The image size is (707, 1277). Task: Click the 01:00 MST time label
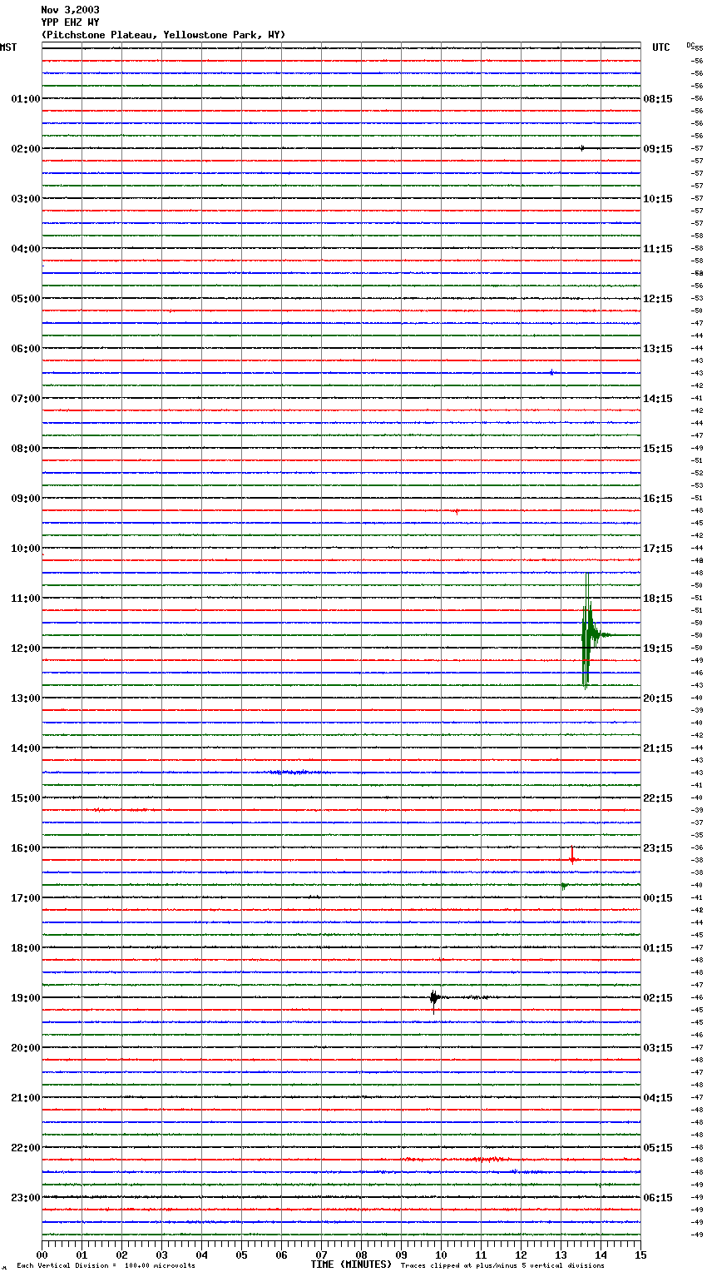(x=26, y=99)
